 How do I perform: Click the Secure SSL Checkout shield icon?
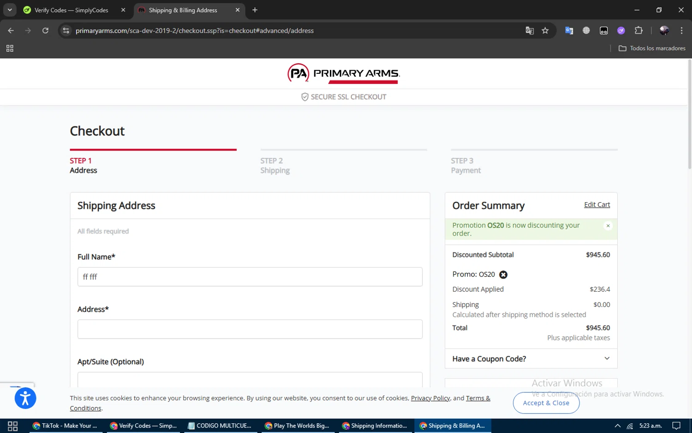point(304,97)
